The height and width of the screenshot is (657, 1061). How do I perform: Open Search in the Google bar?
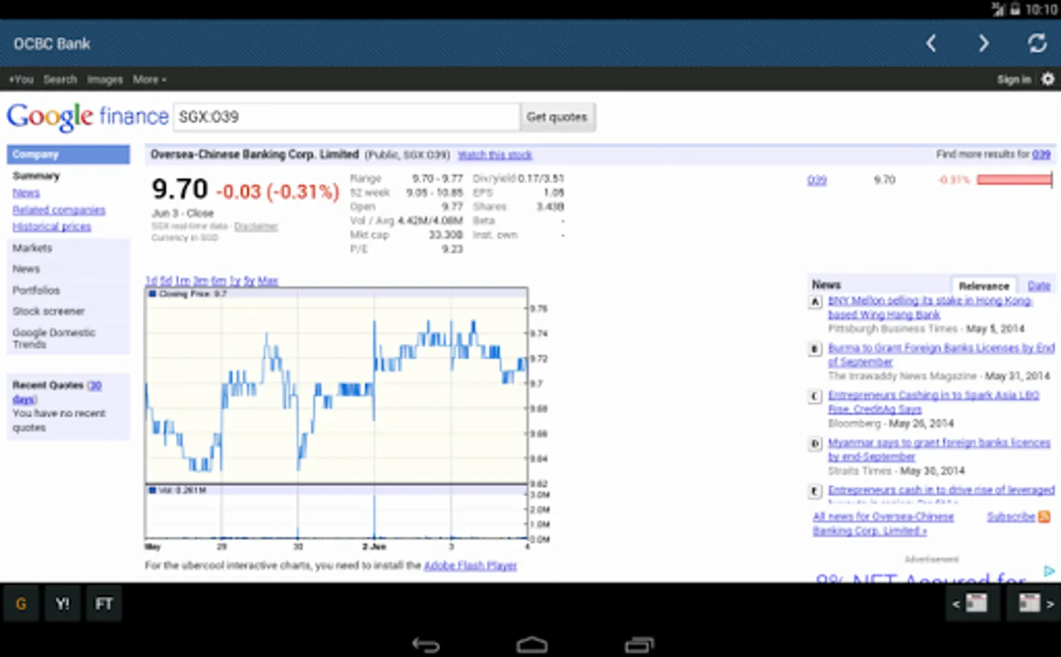60,80
